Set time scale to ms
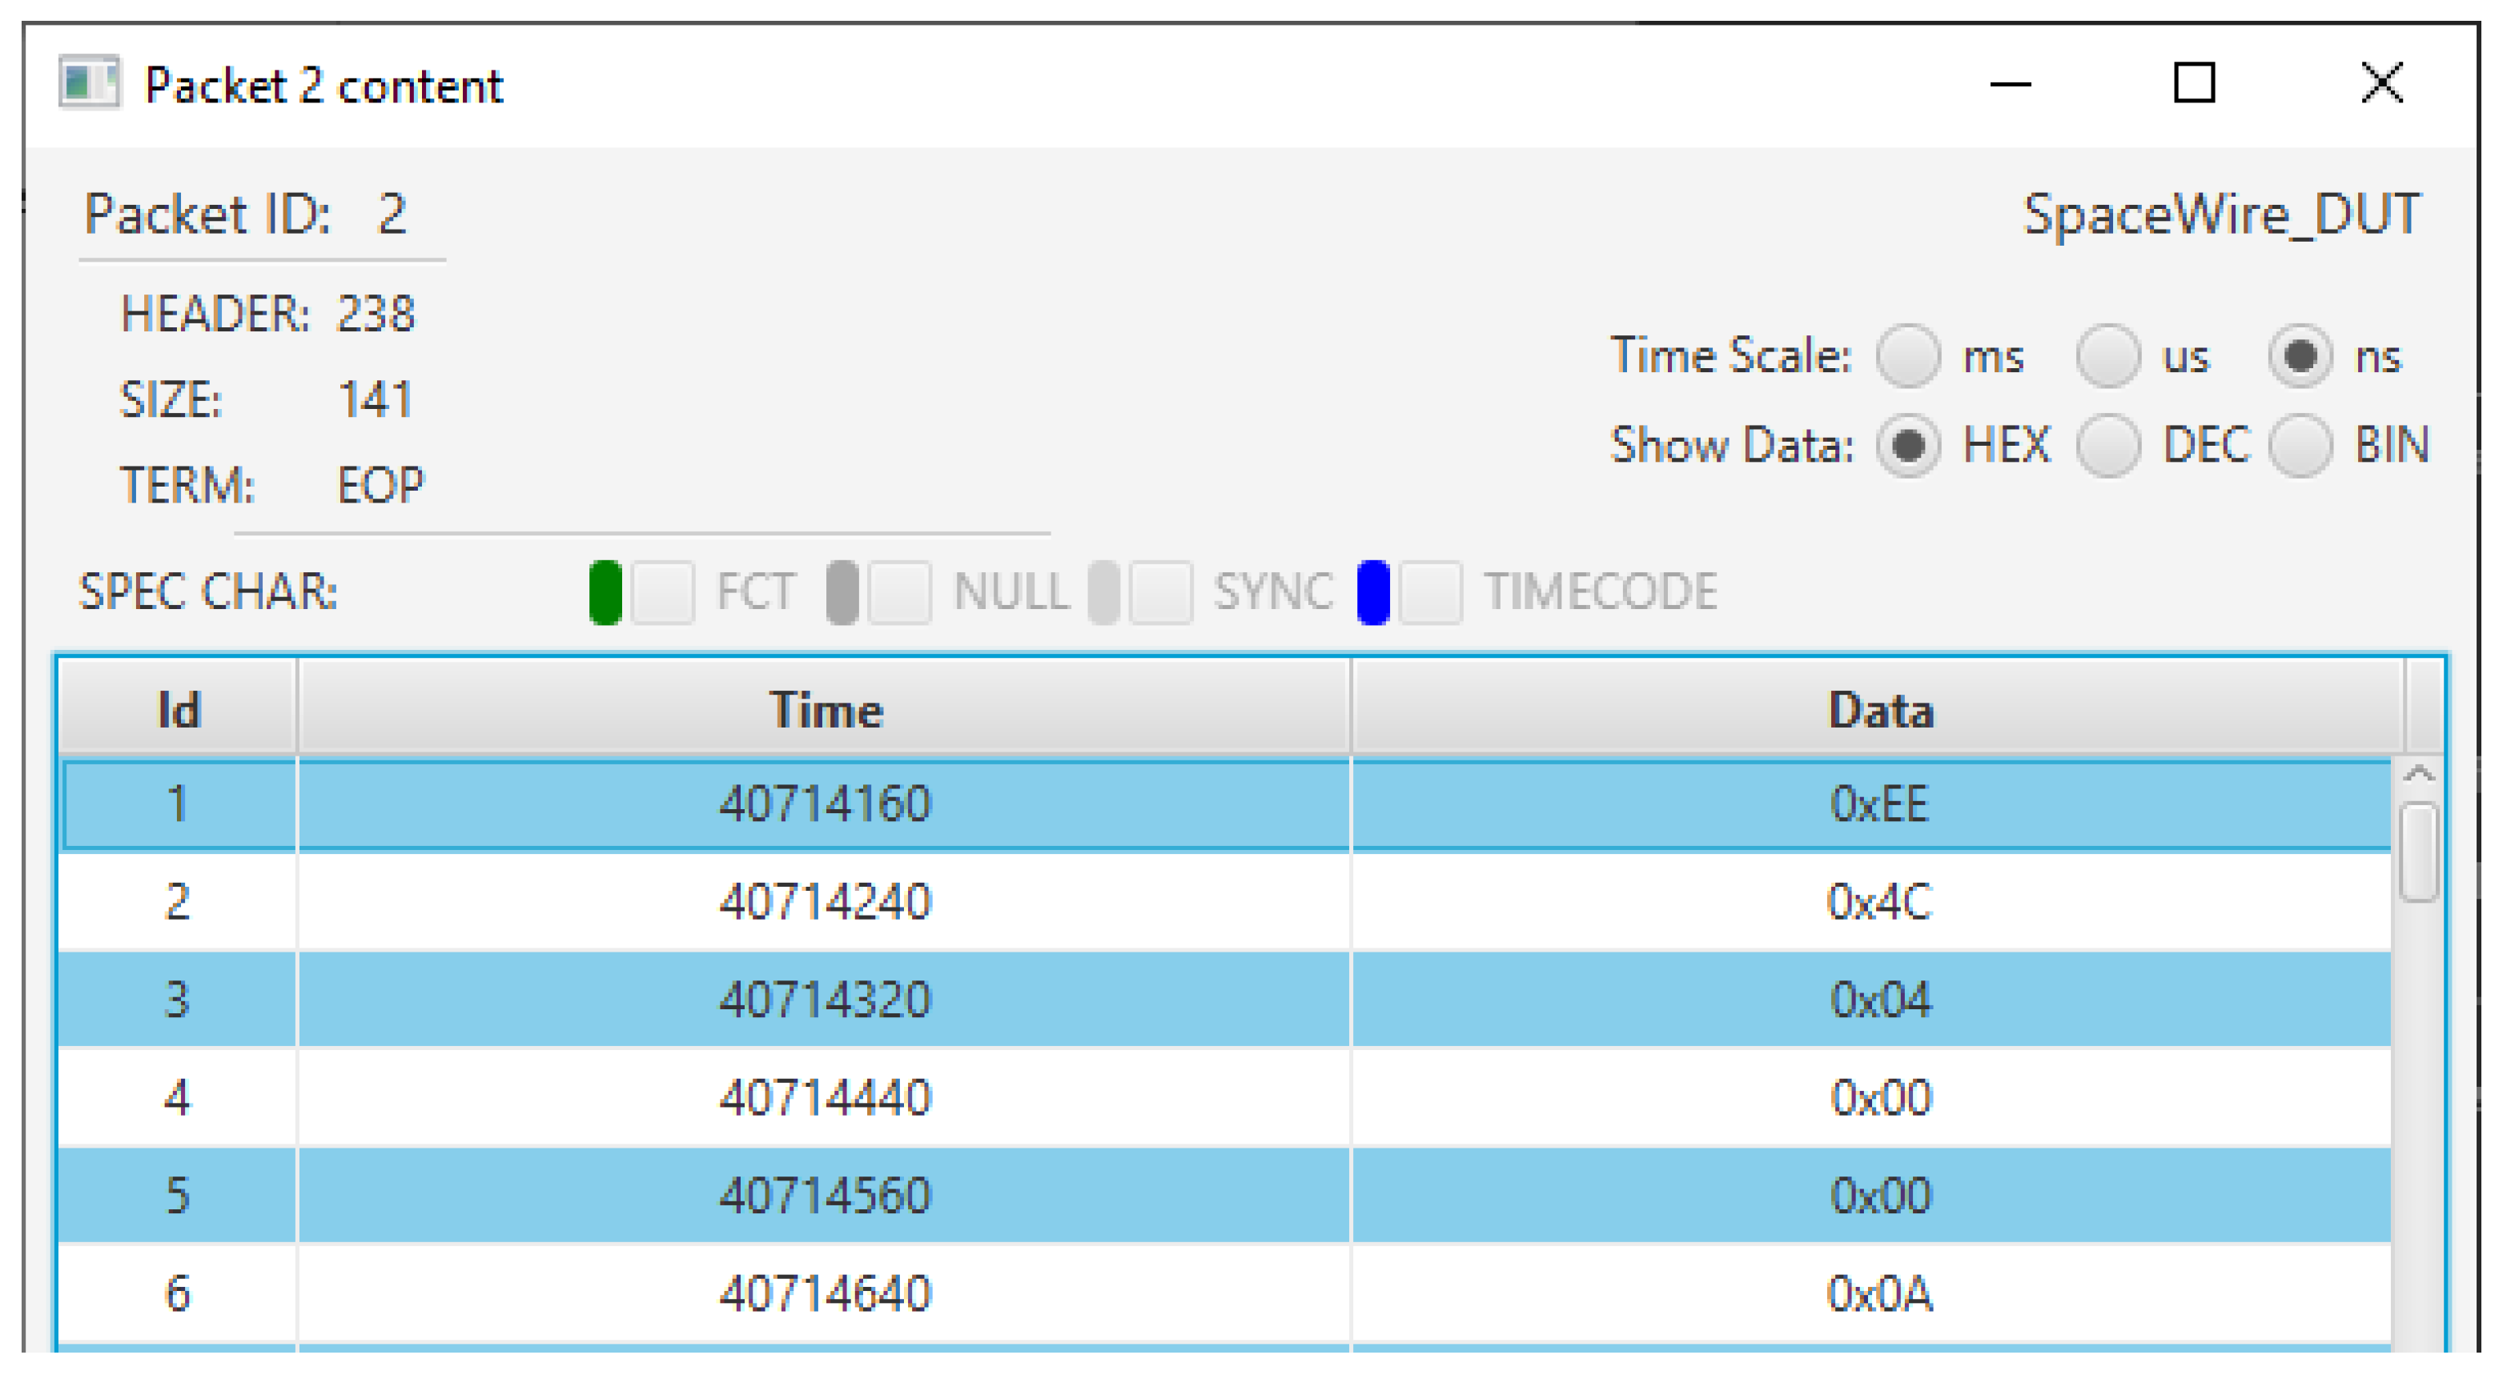2511x1383 pixels. pyautogui.click(x=1907, y=355)
